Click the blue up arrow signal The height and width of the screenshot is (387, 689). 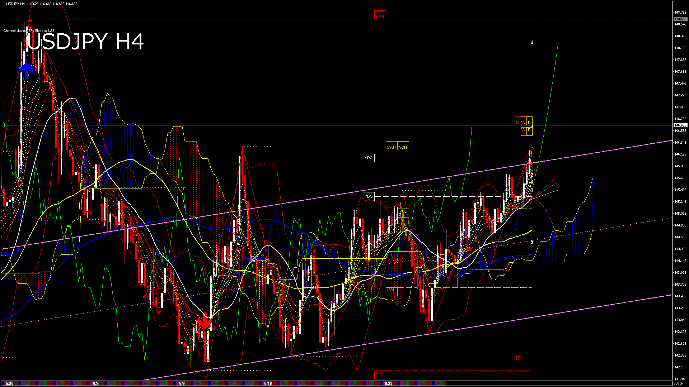27,71
